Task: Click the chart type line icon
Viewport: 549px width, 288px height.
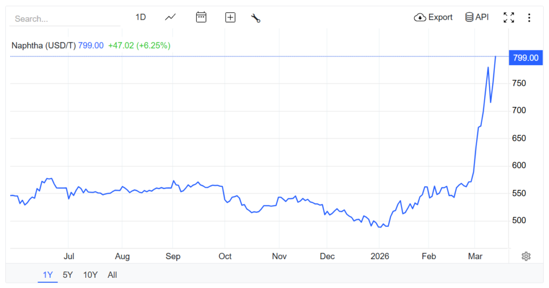Action: pos(170,17)
